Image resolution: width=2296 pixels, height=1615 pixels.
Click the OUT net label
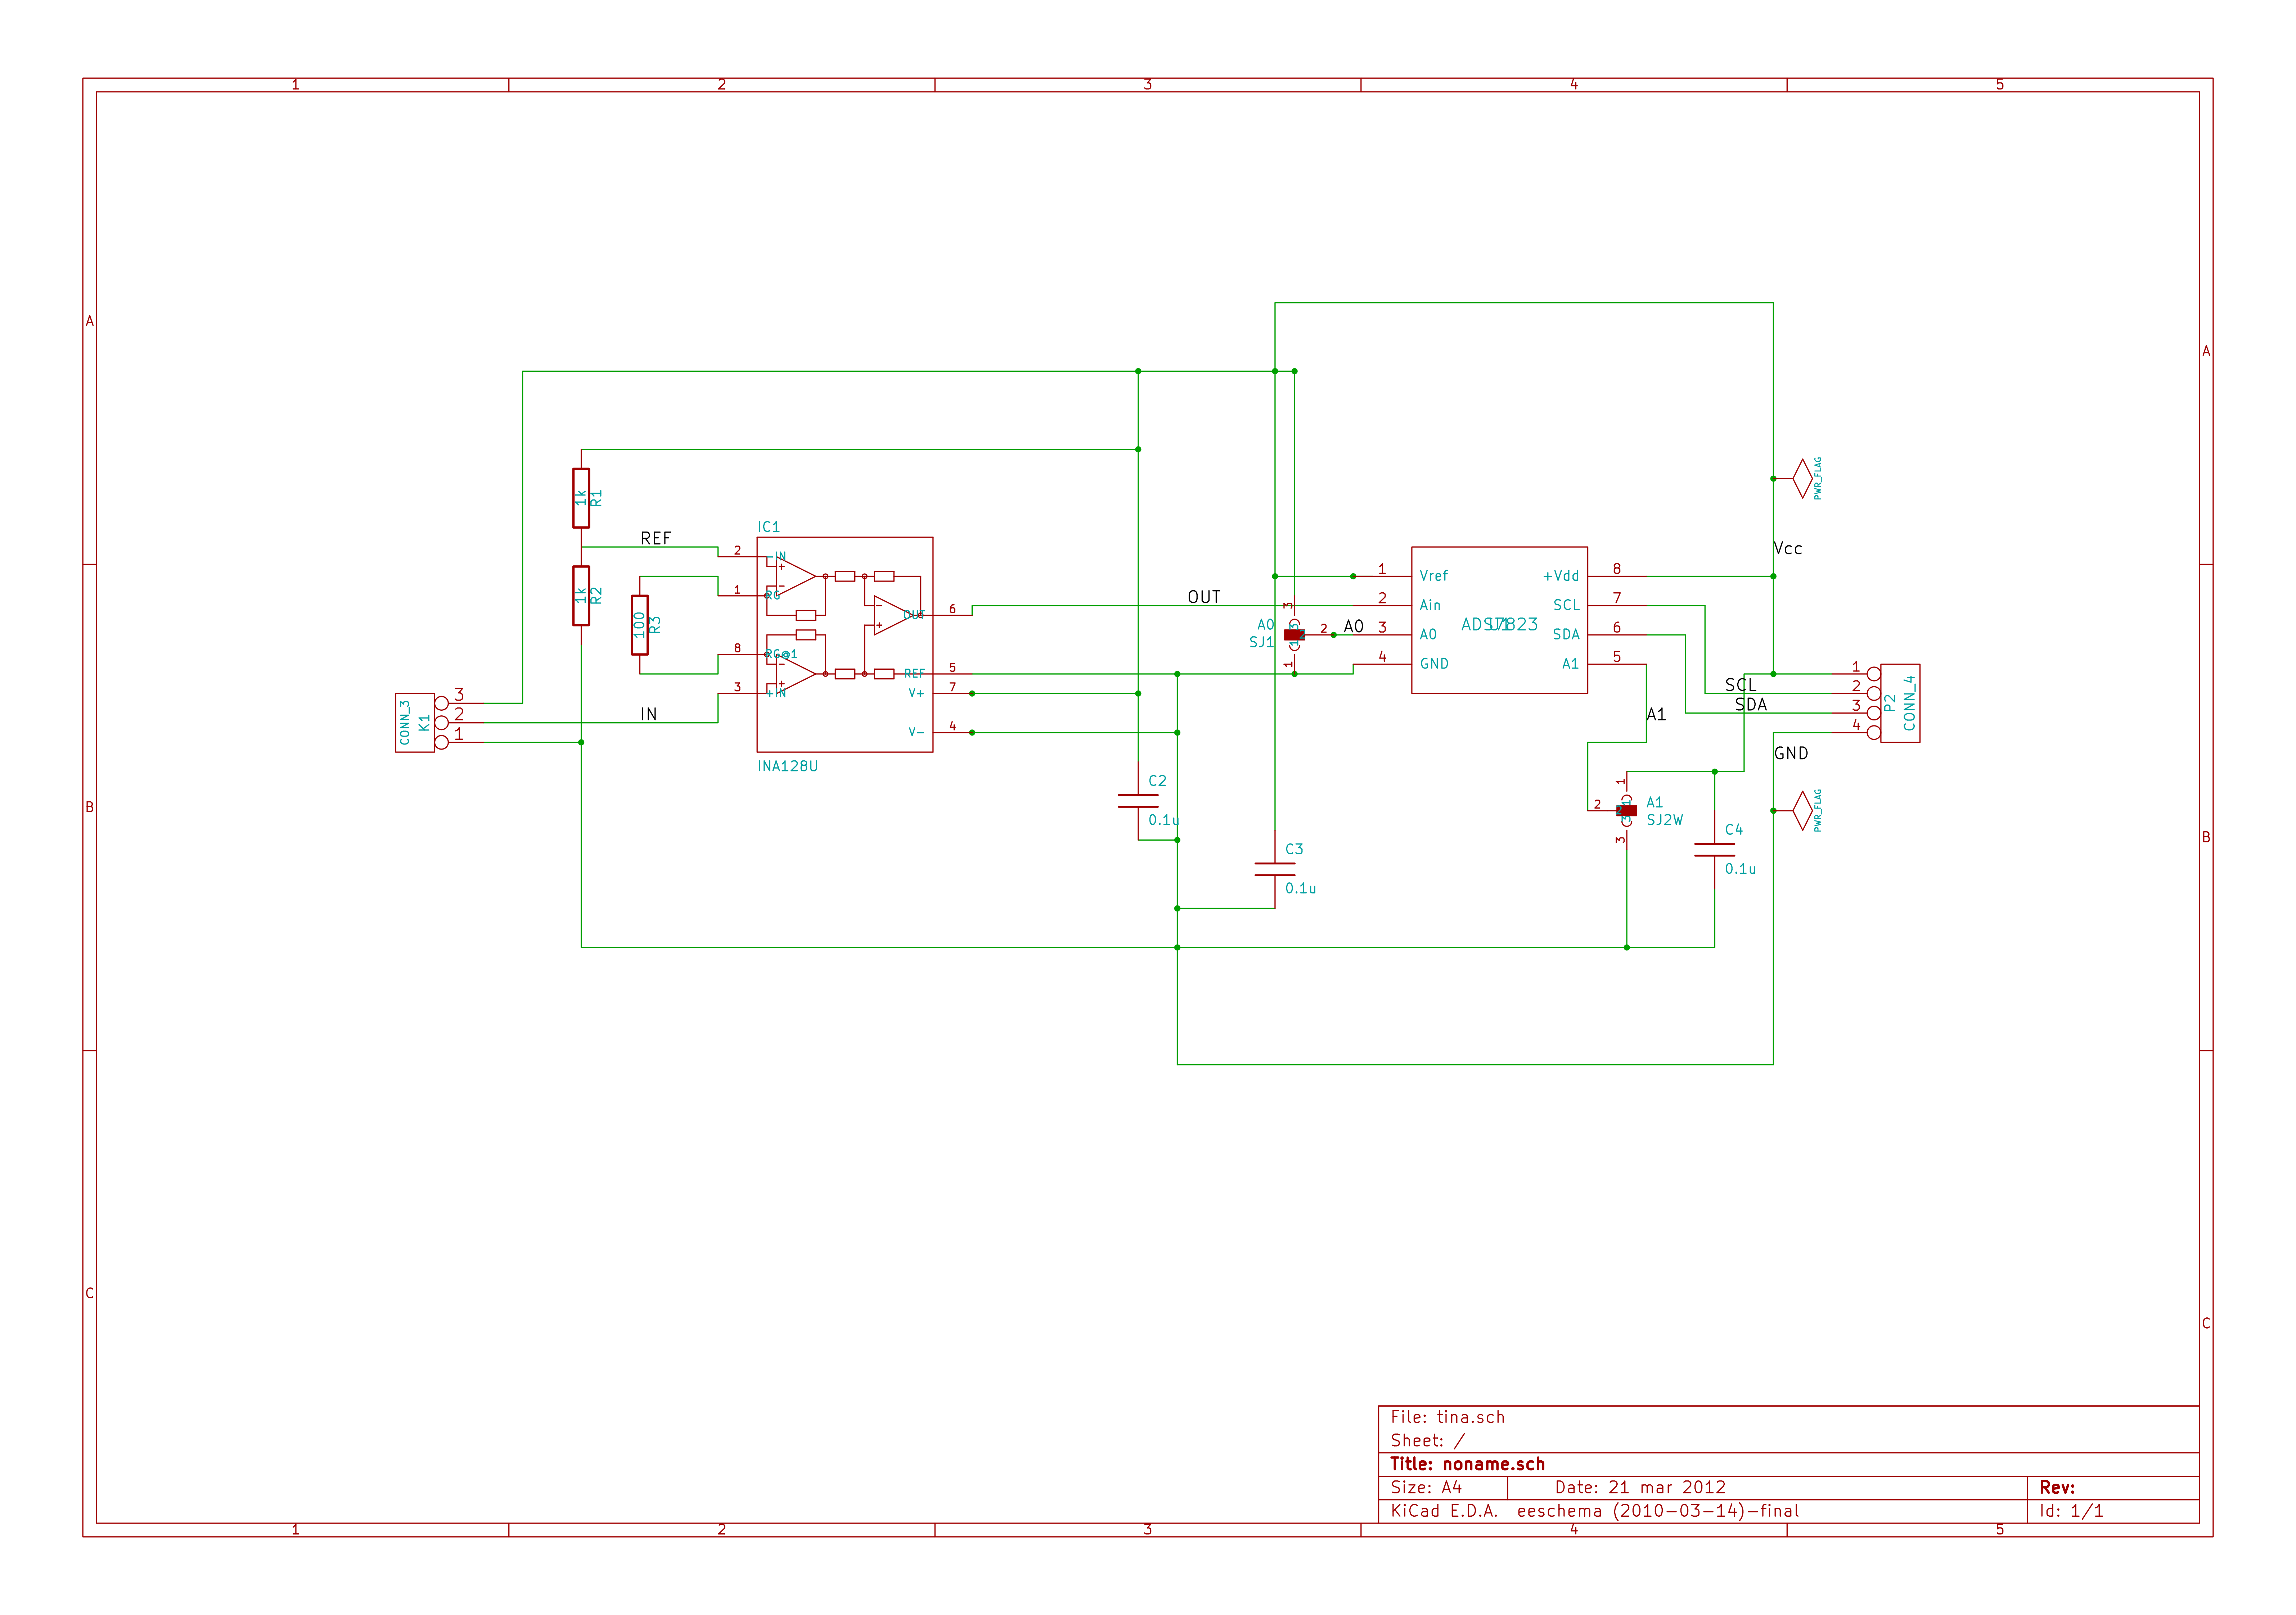pyautogui.click(x=1204, y=598)
